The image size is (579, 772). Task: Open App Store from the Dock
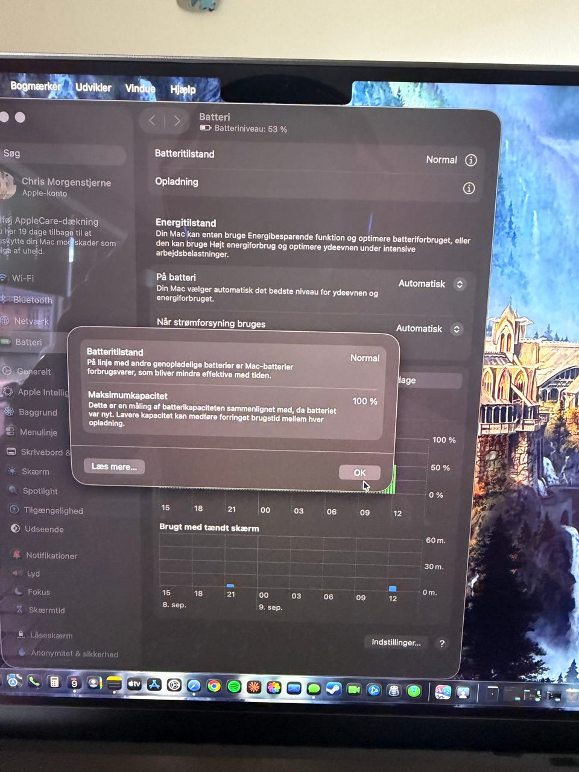tap(154, 685)
